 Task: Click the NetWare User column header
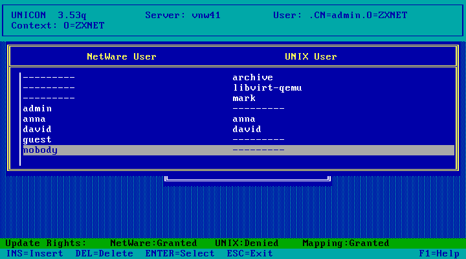(x=121, y=56)
